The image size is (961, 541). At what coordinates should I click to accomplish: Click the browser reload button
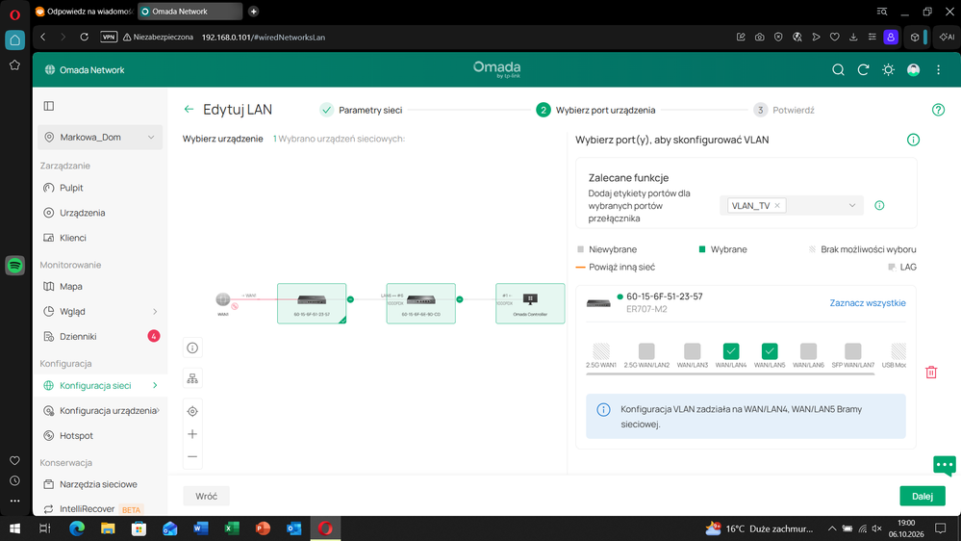[84, 37]
